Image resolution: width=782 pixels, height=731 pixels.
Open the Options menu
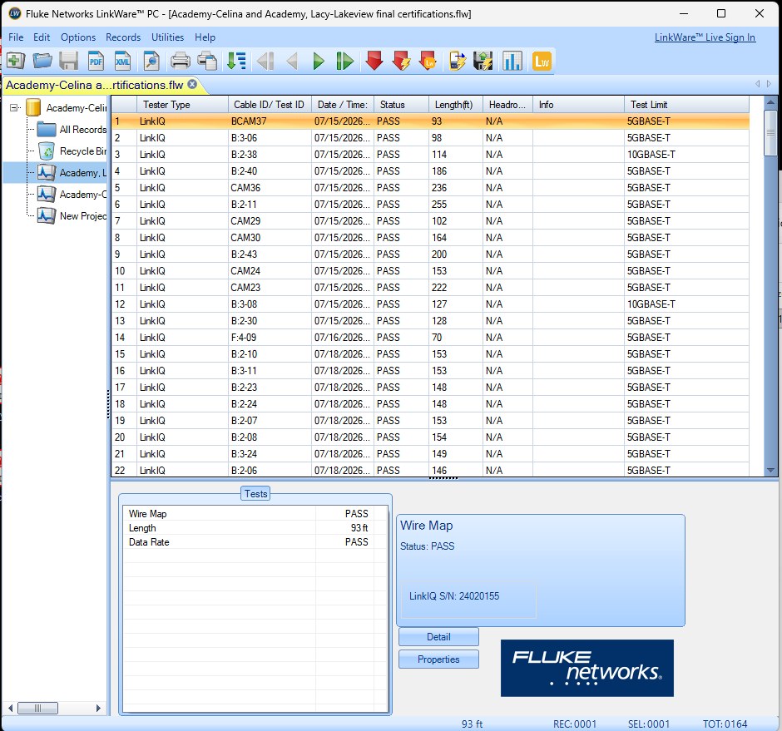(78, 37)
